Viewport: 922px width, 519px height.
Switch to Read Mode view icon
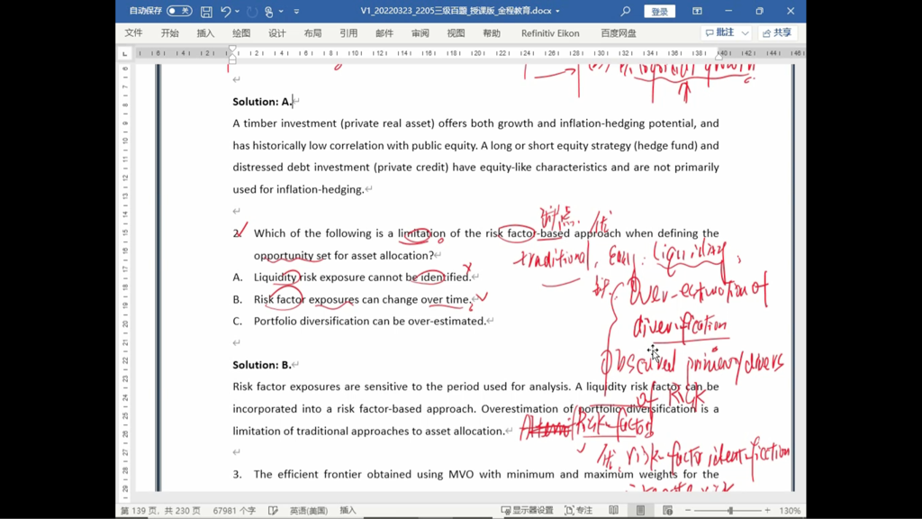point(613,510)
